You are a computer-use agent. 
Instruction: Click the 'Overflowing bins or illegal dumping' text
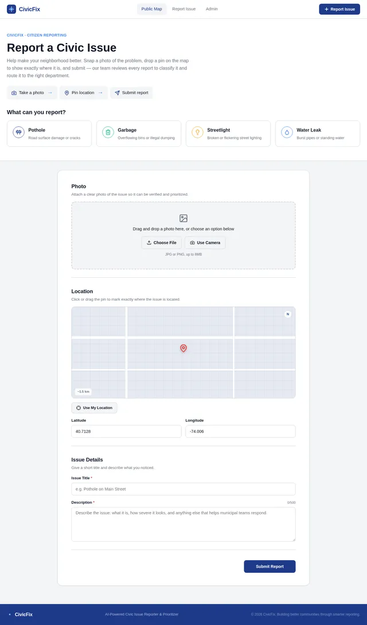point(146,138)
